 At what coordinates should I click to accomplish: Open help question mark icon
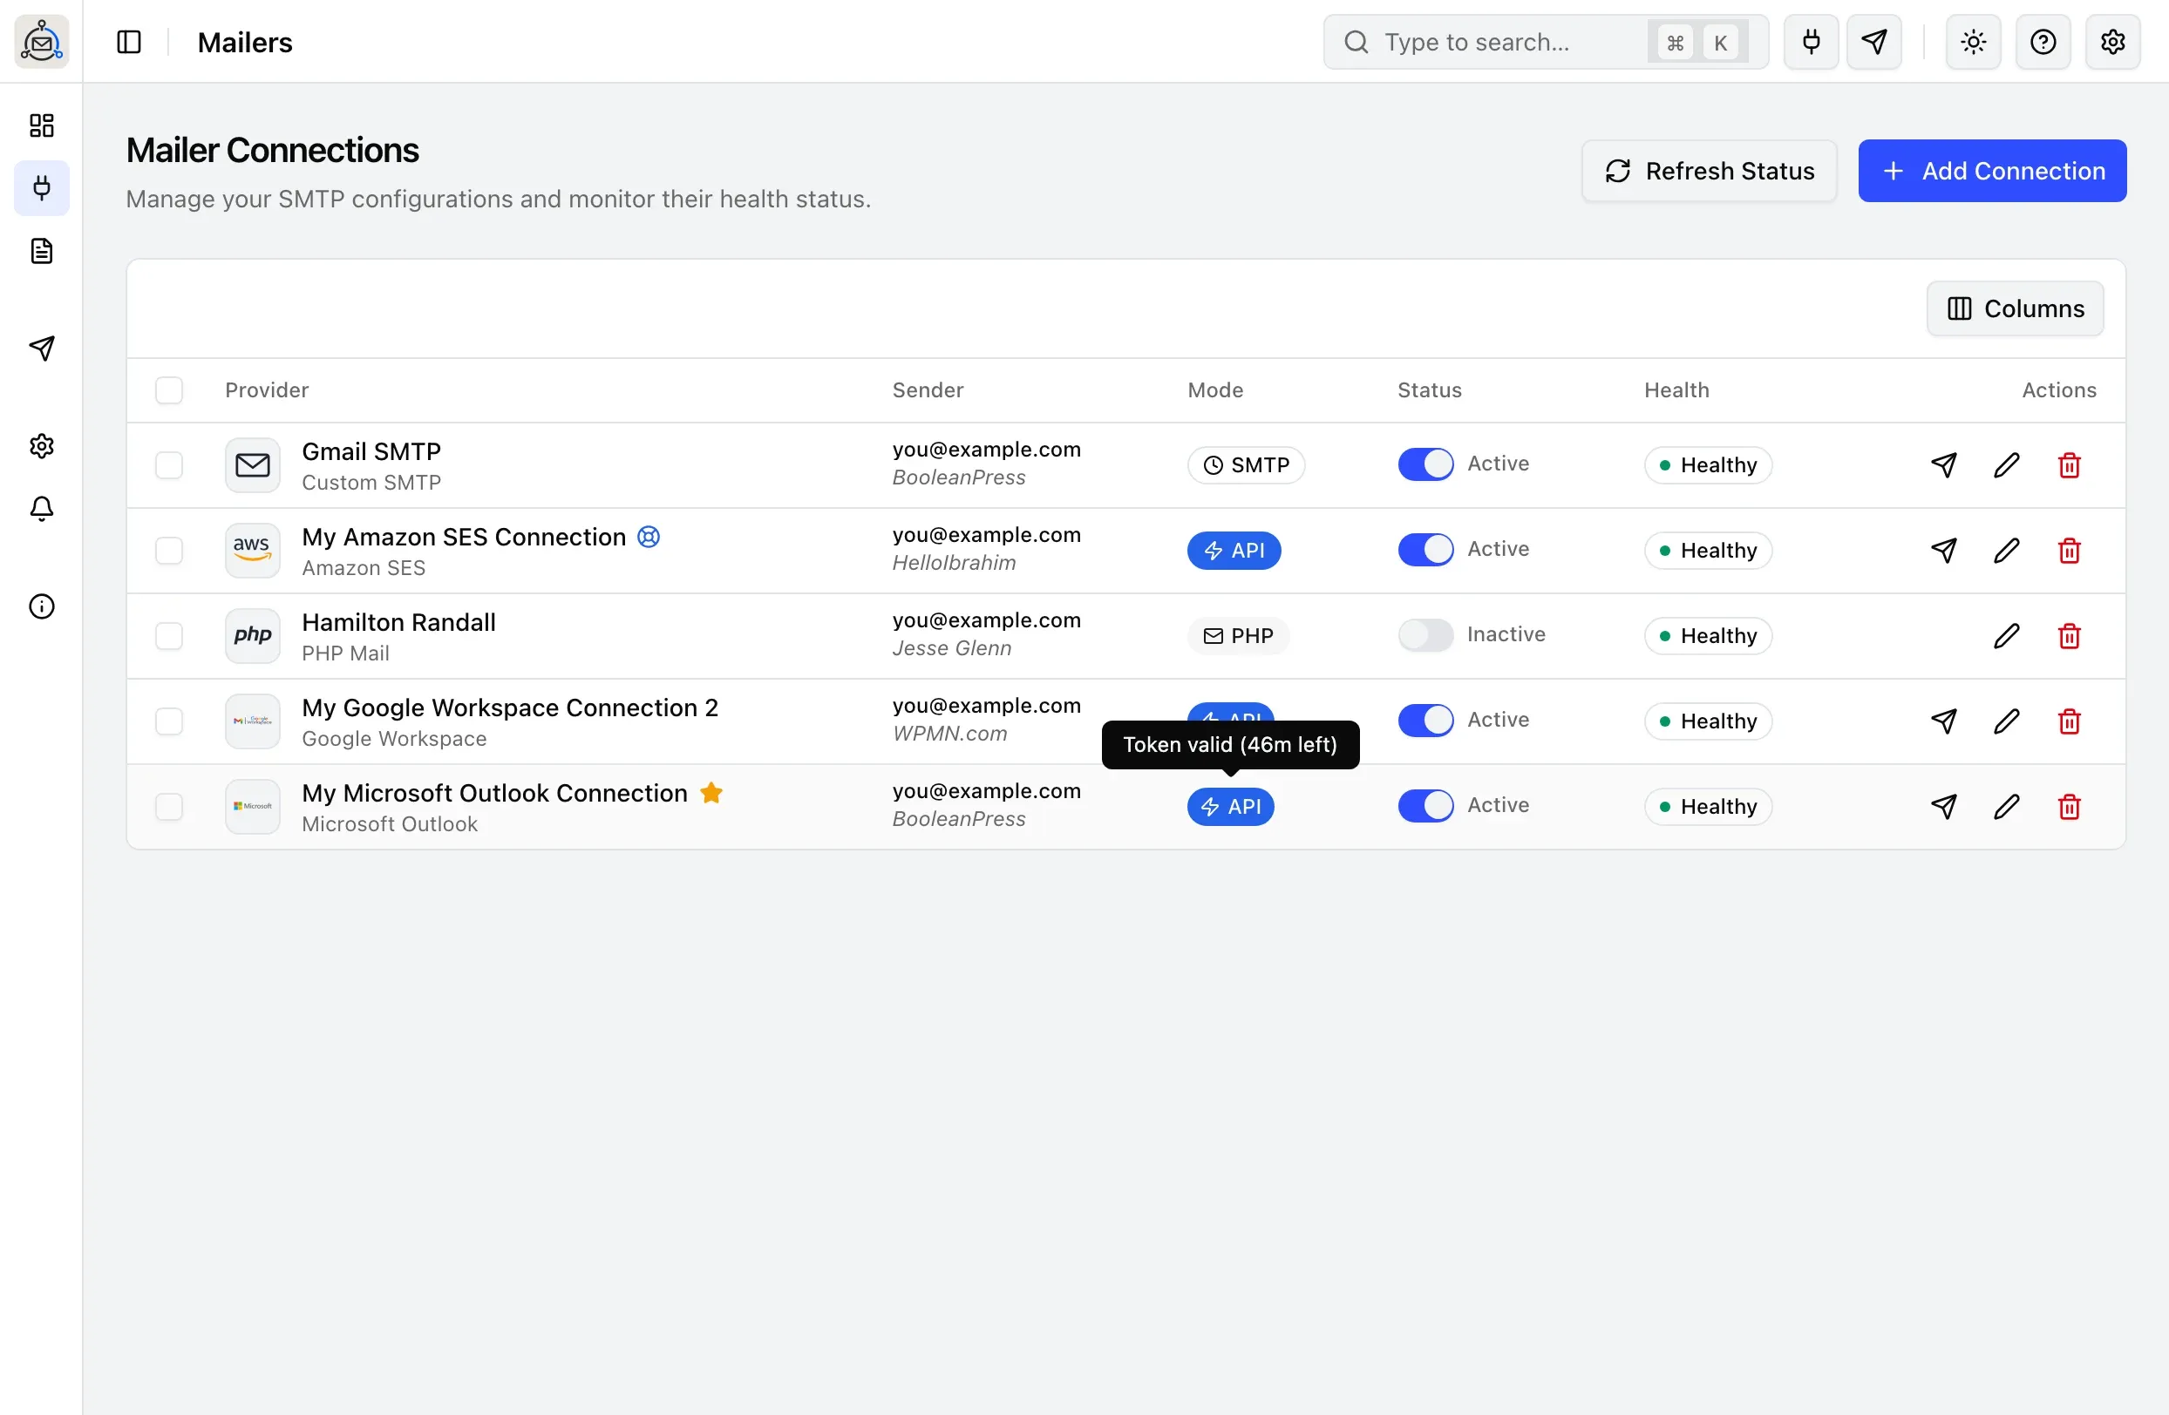[x=2043, y=42]
